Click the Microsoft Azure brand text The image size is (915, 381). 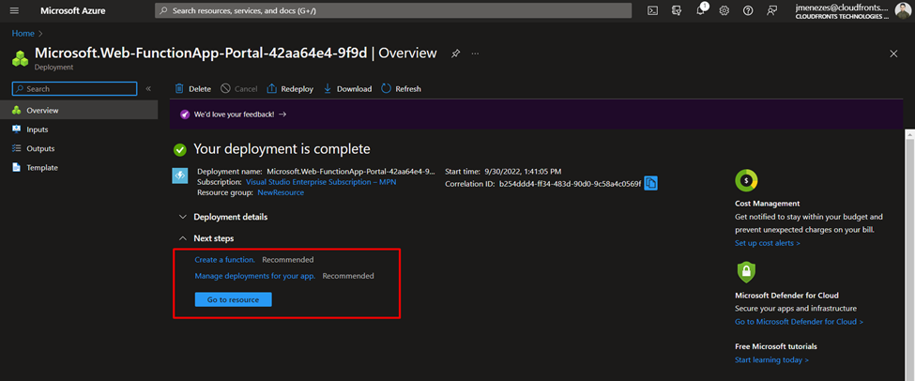point(73,10)
